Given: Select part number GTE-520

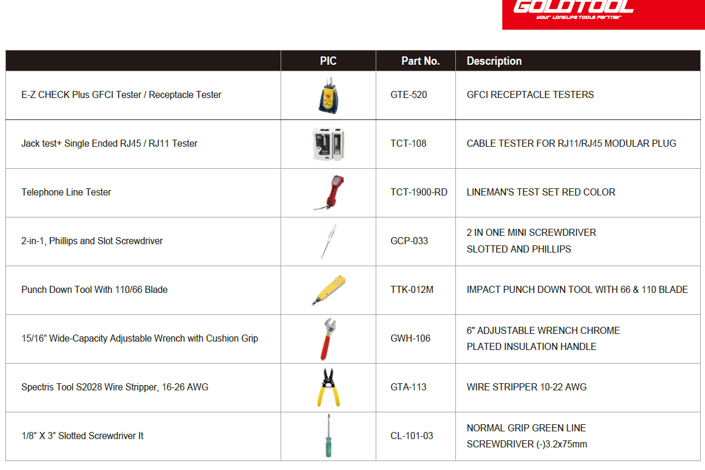Looking at the screenshot, I should [x=409, y=95].
